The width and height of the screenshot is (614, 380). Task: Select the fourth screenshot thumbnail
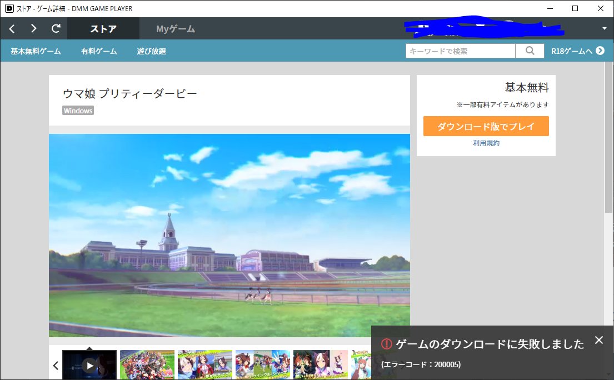click(263, 365)
